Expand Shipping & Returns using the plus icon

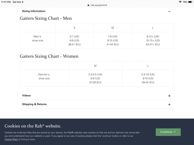coord(169,104)
